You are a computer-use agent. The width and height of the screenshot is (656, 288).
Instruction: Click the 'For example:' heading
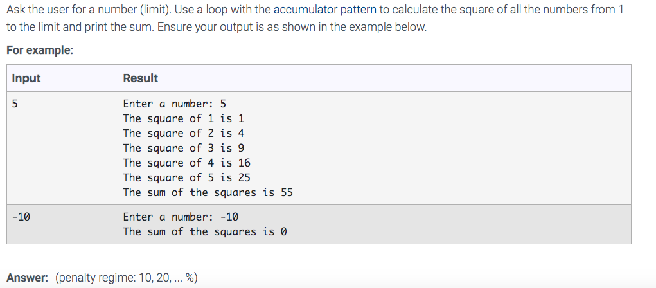point(40,50)
